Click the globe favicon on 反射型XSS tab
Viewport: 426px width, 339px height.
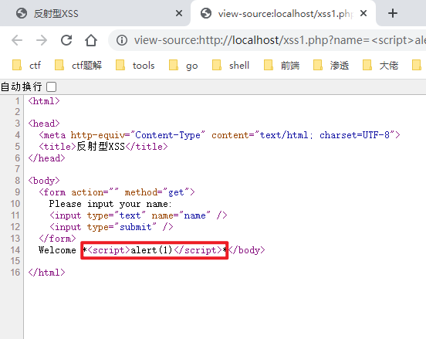(x=22, y=13)
